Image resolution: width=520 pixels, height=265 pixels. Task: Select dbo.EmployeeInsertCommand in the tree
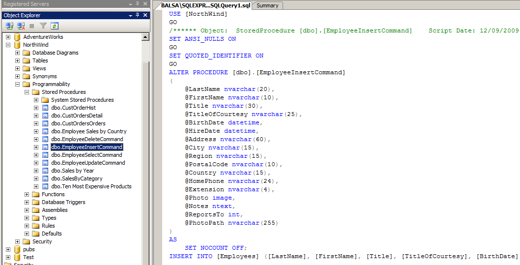(87, 147)
